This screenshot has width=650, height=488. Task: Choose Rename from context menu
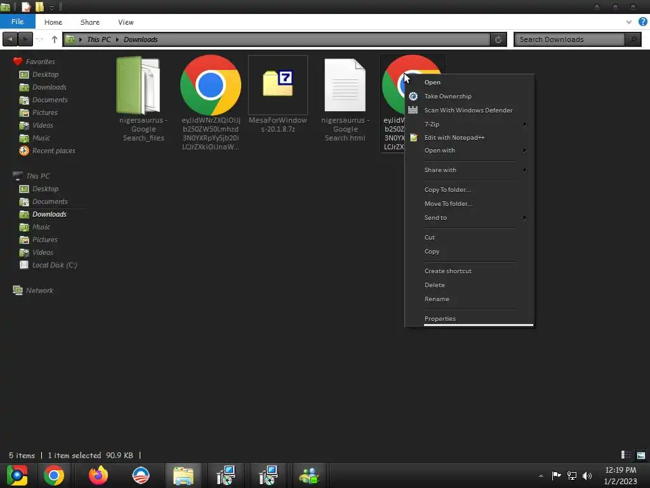coord(470,299)
